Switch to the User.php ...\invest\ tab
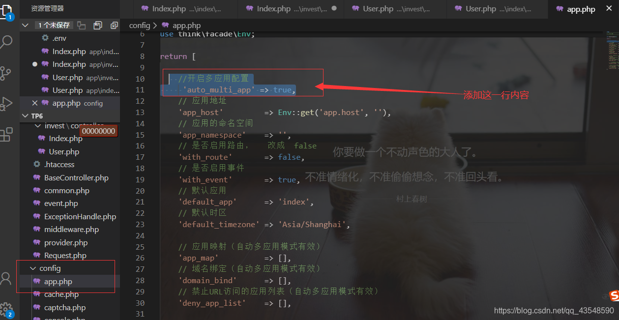 (396, 9)
